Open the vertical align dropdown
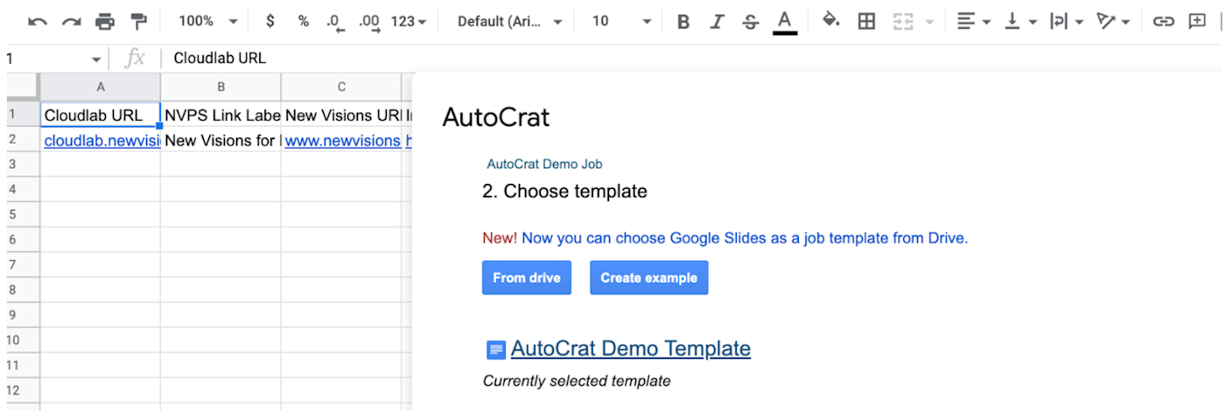The image size is (1225, 414). [1020, 22]
